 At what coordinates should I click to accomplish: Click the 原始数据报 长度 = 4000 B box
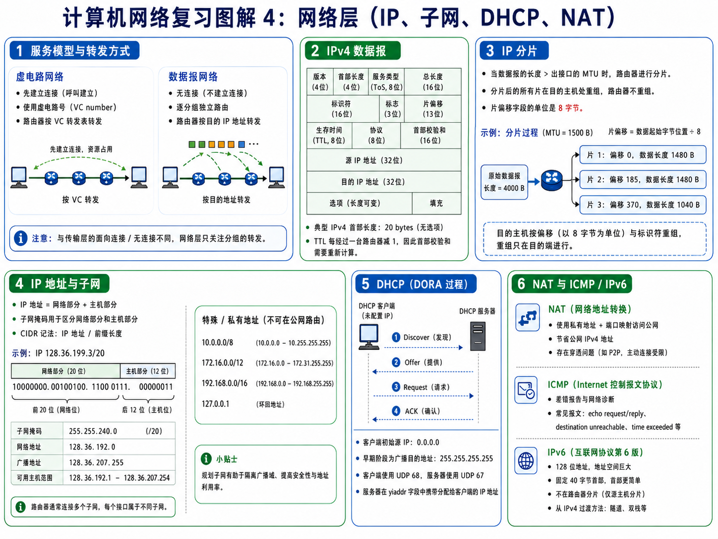click(x=504, y=182)
